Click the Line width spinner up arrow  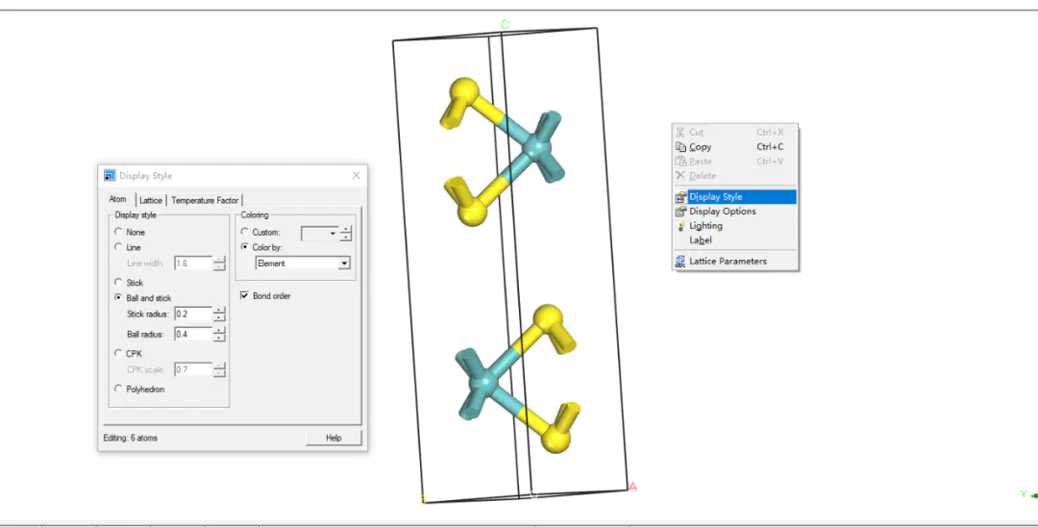(219, 260)
